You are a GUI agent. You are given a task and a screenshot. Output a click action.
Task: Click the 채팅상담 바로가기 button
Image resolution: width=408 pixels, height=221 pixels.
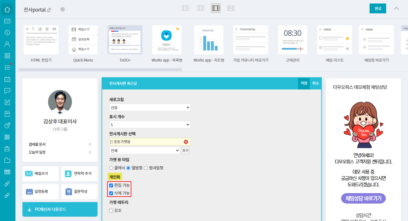tap(363, 198)
